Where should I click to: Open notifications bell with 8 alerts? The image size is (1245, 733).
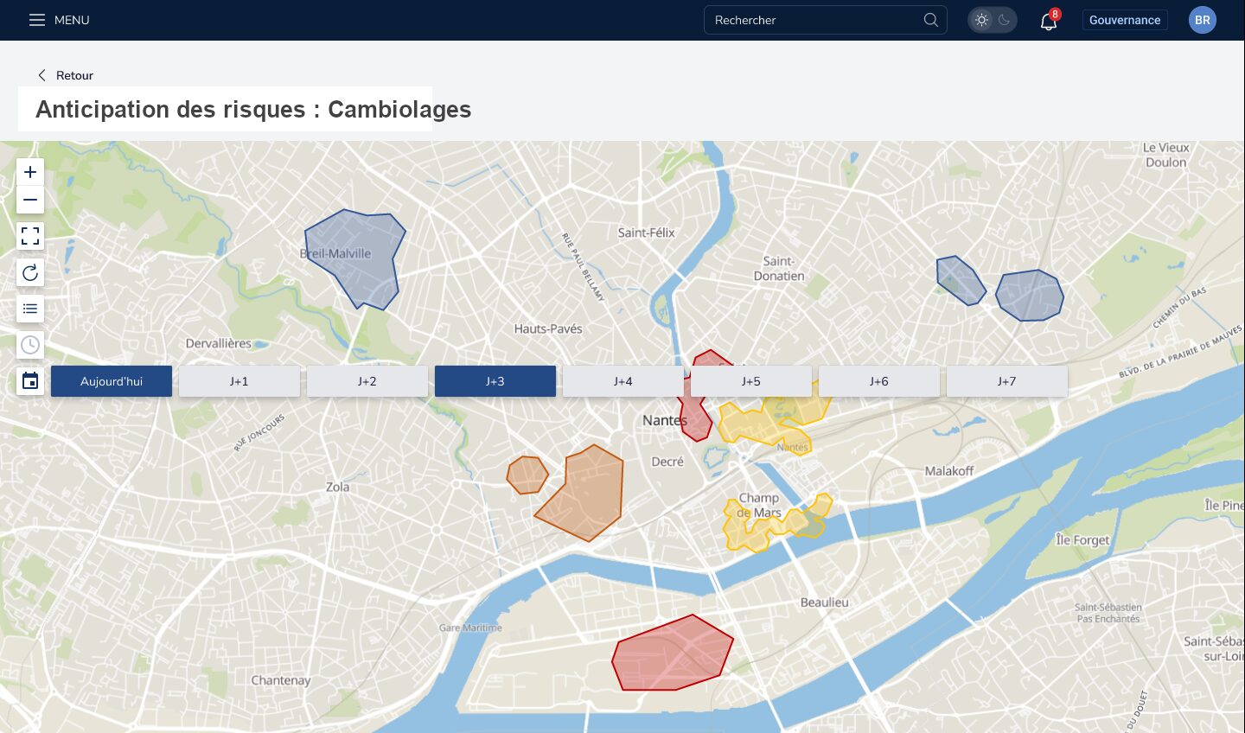tap(1049, 21)
